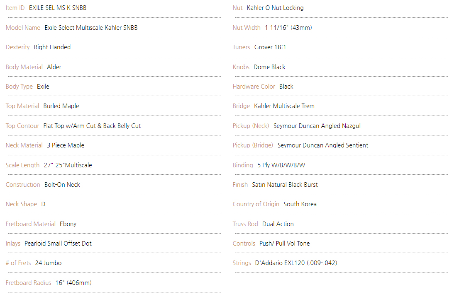The height and width of the screenshot is (304, 459).
Task: Select the Burled Maple top material text
Action: click(x=61, y=106)
